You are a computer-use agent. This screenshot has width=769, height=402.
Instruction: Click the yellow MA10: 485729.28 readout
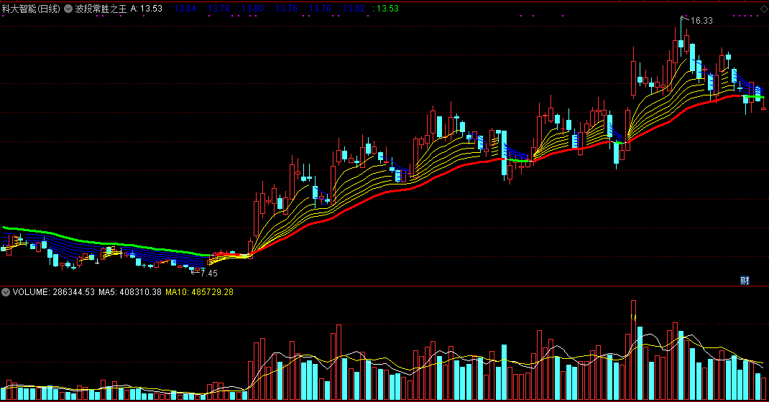tap(199, 292)
